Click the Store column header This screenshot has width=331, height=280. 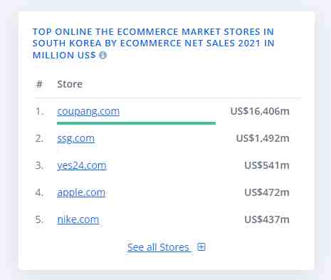tap(70, 84)
